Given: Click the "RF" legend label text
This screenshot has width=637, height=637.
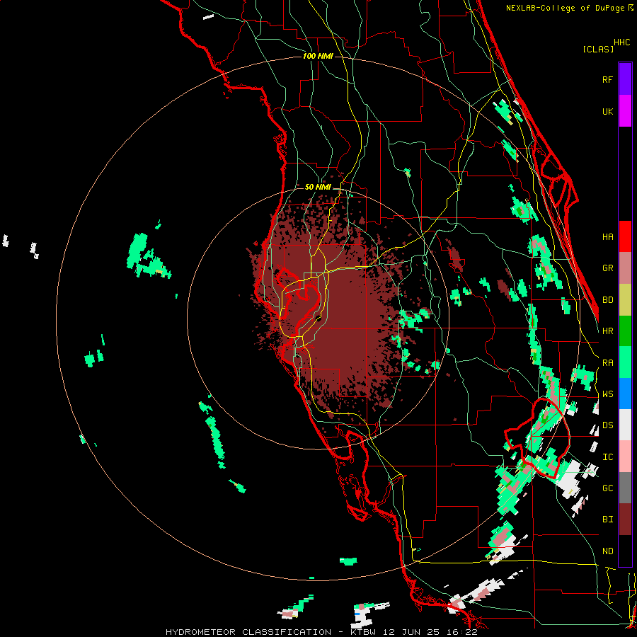Looking at the screenshot, I should tap(607, 79).
